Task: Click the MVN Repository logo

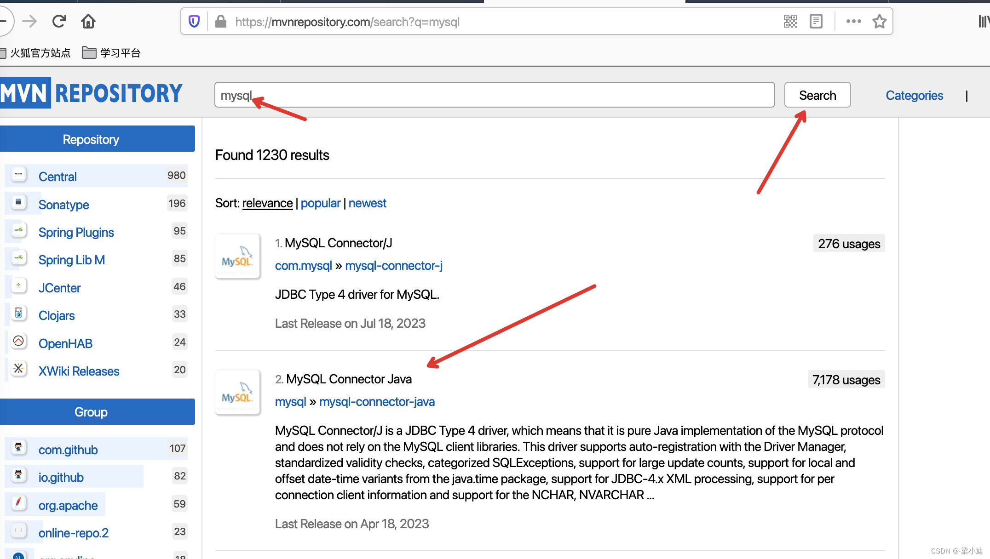Action: point(92,93)
